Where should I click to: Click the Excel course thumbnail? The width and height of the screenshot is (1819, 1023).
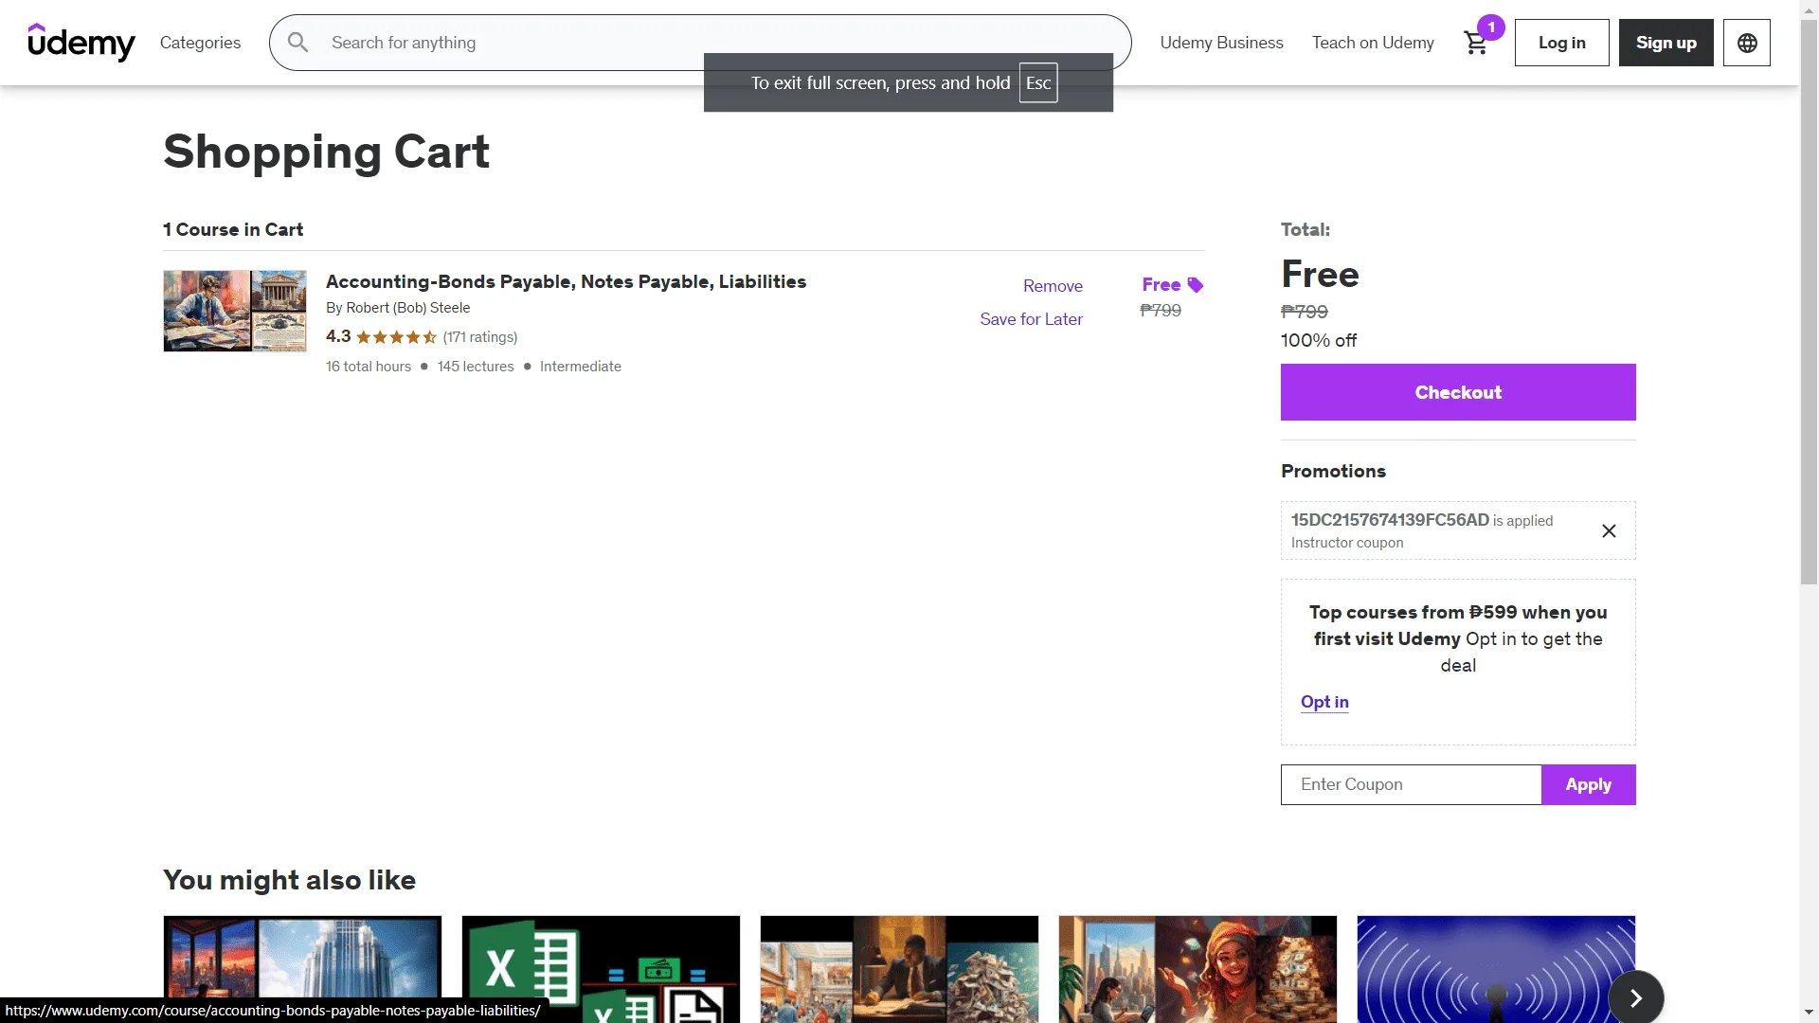pos(601,969)
